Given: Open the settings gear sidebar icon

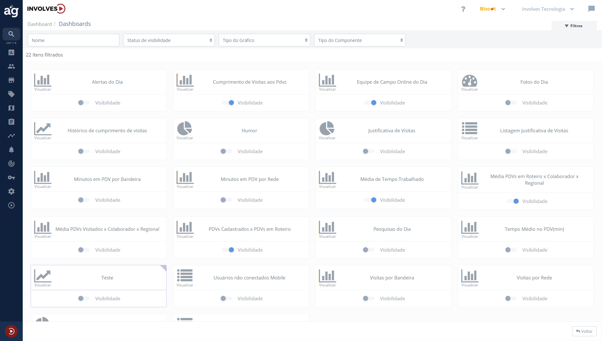Looking at the screenshot, I should click(x=11, y=191).
